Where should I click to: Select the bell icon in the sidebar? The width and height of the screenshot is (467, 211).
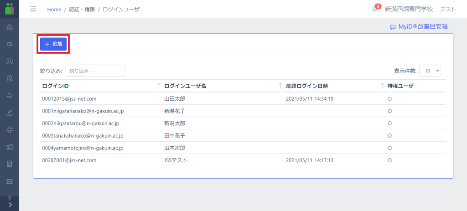pos(10,95)
